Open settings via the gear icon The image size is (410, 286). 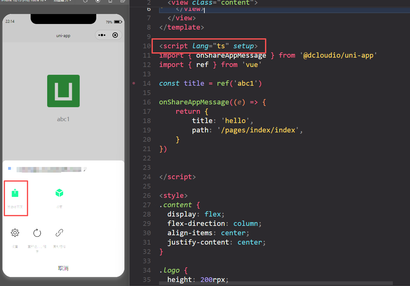click(15, 233)
